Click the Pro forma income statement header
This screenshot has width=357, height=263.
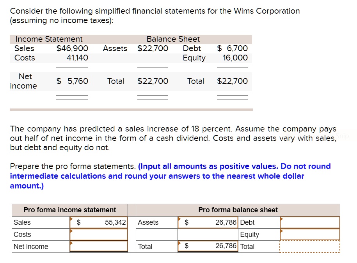[70, 210]
